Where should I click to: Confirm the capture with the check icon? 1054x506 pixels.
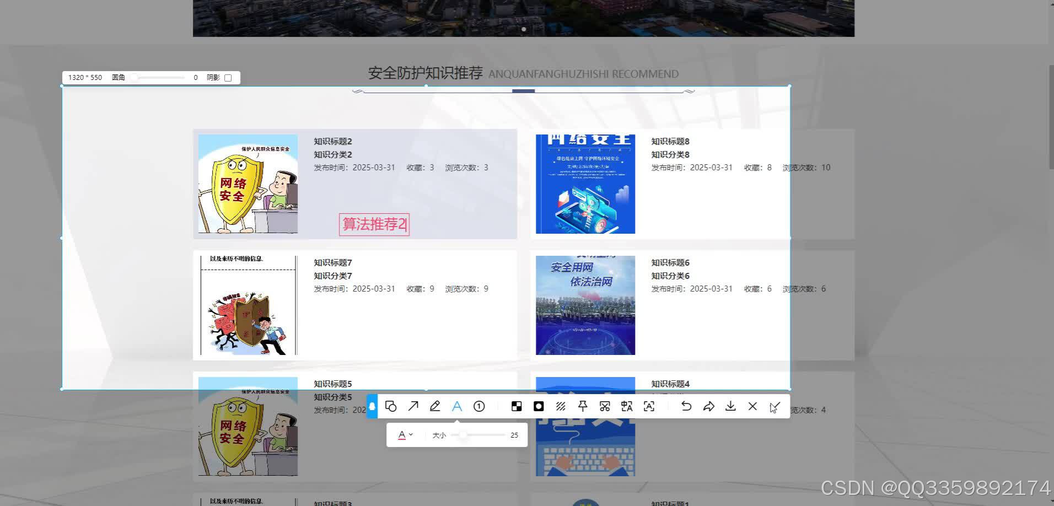775,406
